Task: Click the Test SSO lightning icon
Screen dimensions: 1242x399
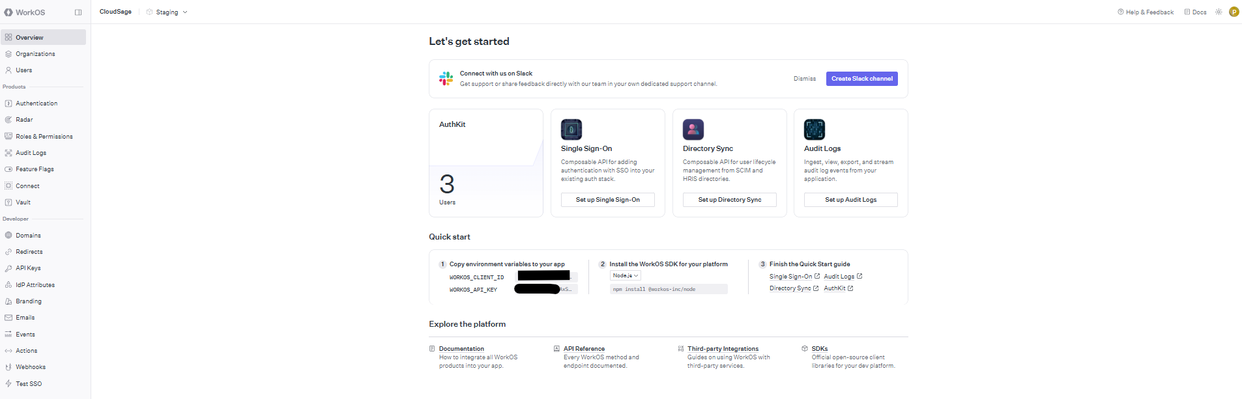Action: pos(8,384)
